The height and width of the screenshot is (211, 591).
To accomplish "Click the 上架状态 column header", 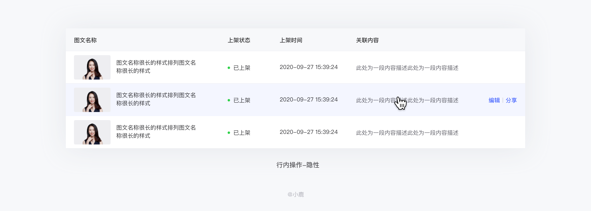I will click(239, 40).
